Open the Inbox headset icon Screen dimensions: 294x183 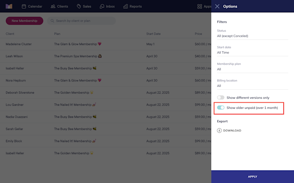tap(102, 6)
